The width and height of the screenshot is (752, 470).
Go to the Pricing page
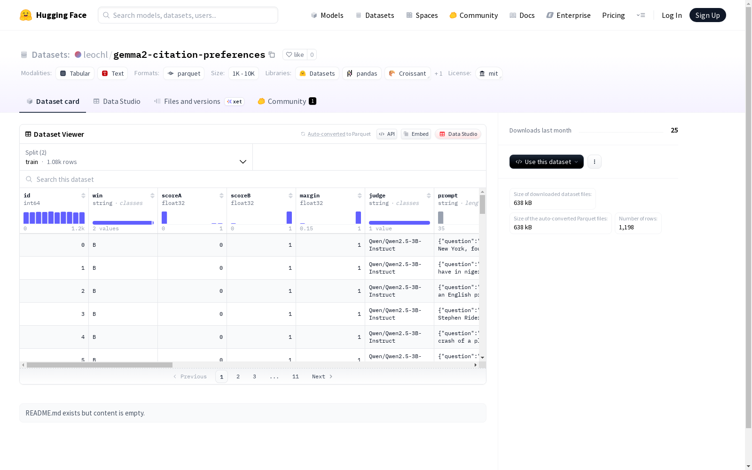pos(613,15)
